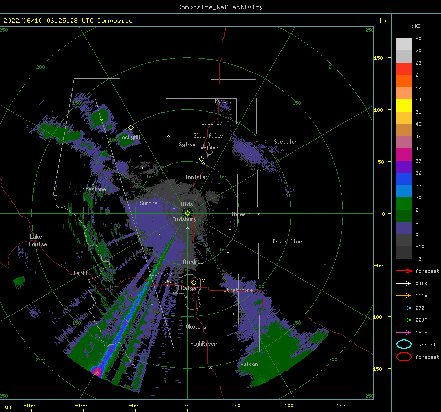
Task: Click the Drumheller label on map
Action: [287, 242]
